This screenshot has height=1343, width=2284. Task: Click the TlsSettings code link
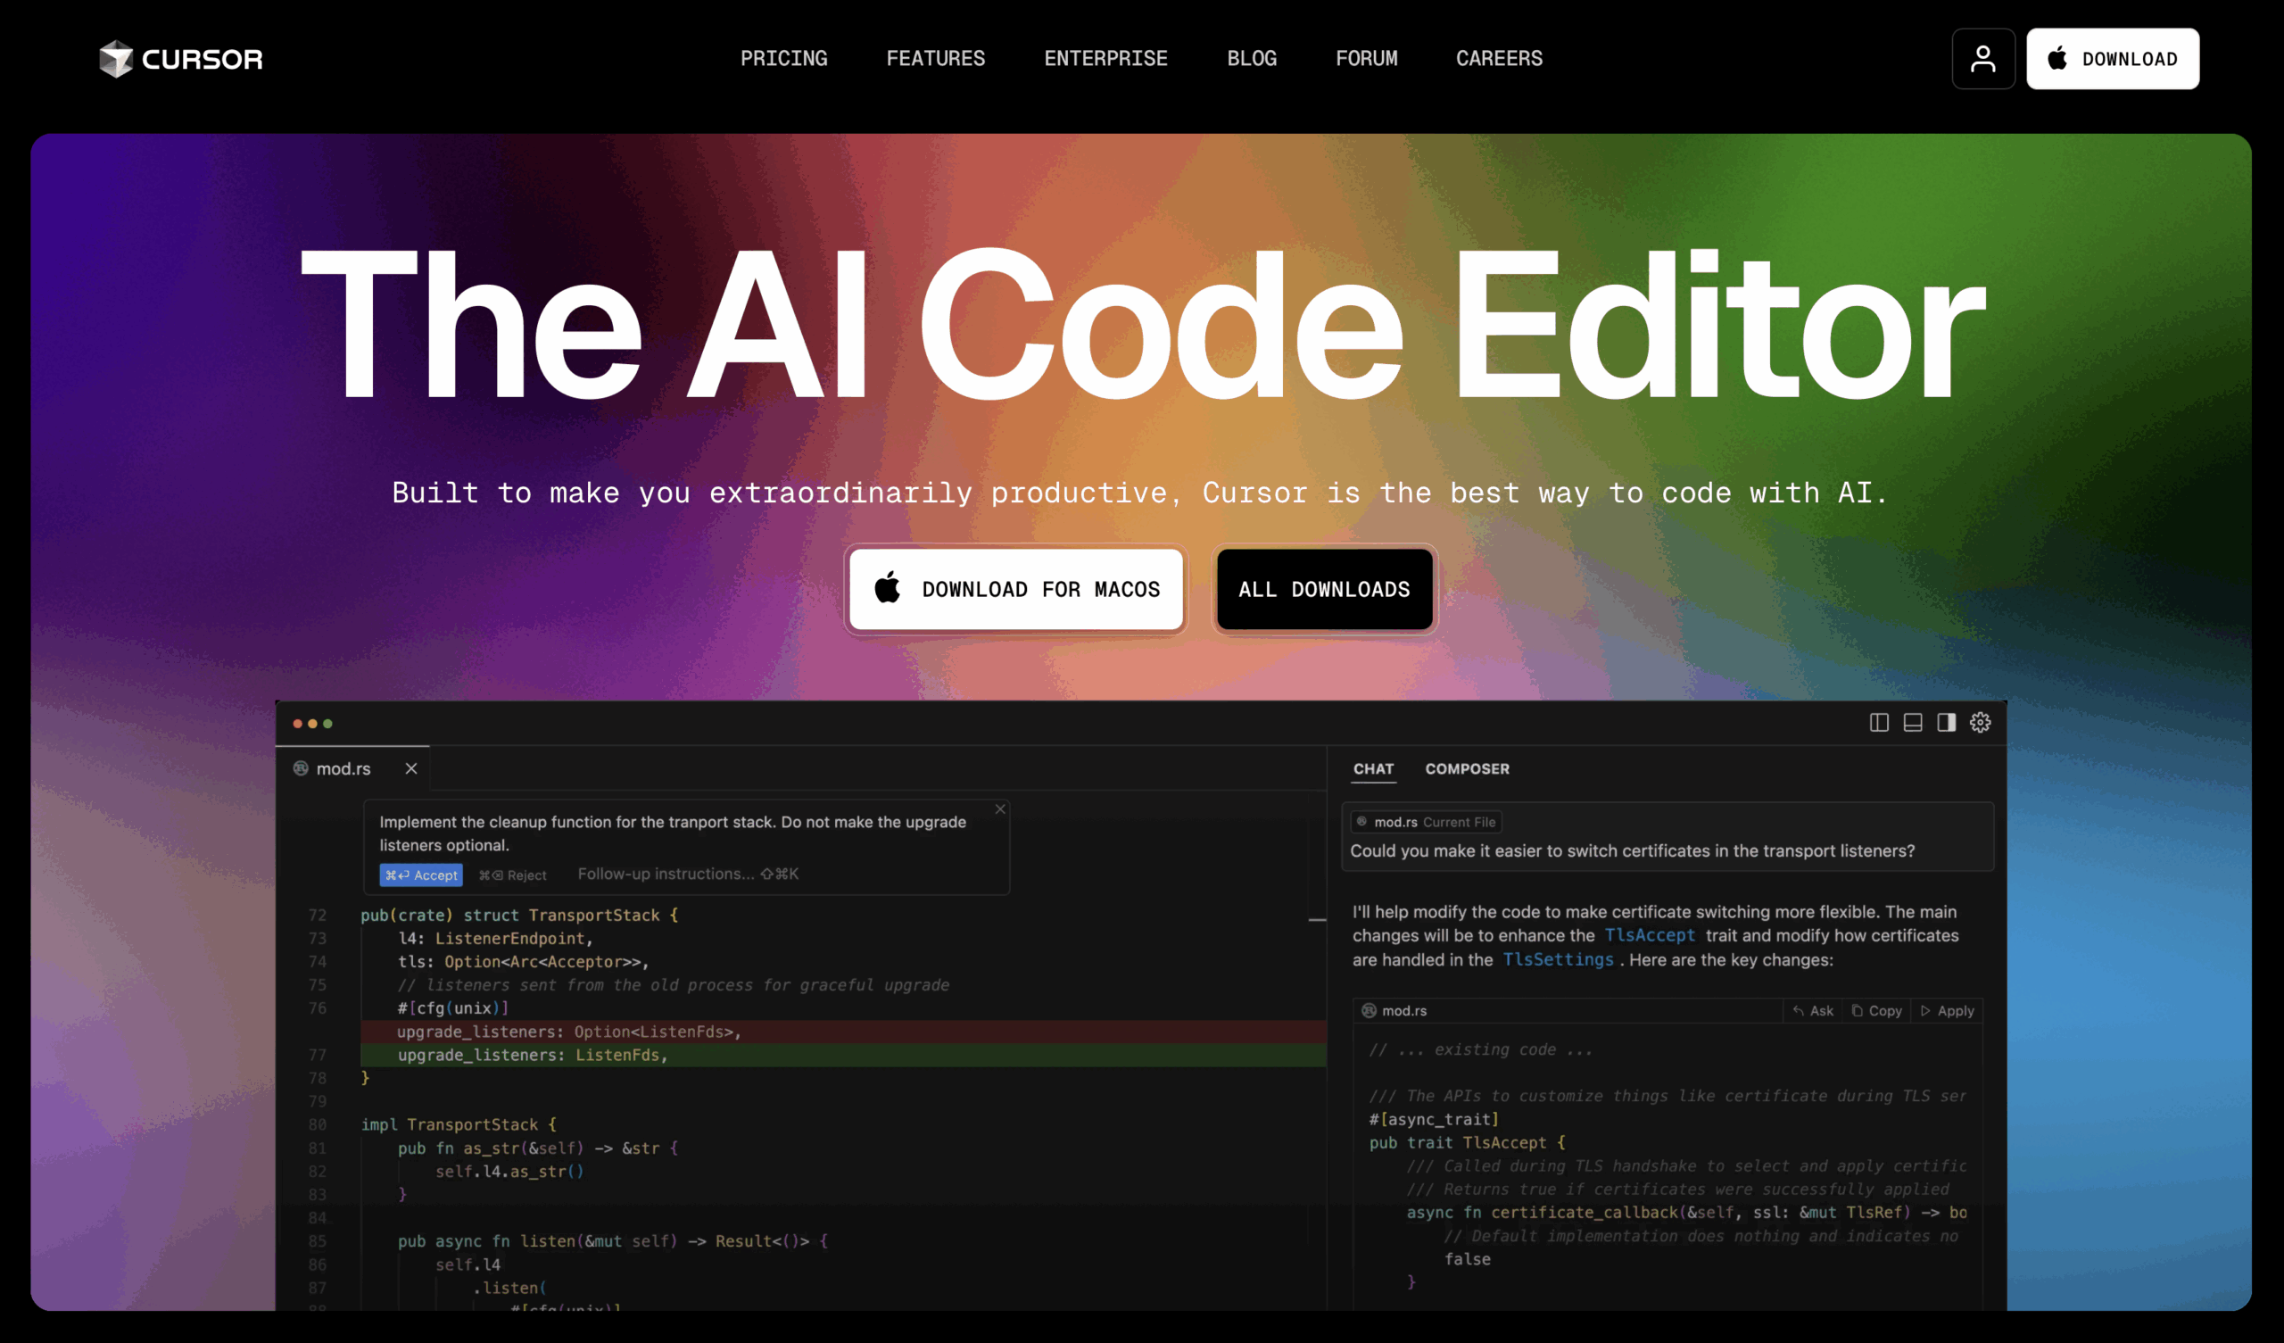pyautogui.click(x=1558, y=960)
